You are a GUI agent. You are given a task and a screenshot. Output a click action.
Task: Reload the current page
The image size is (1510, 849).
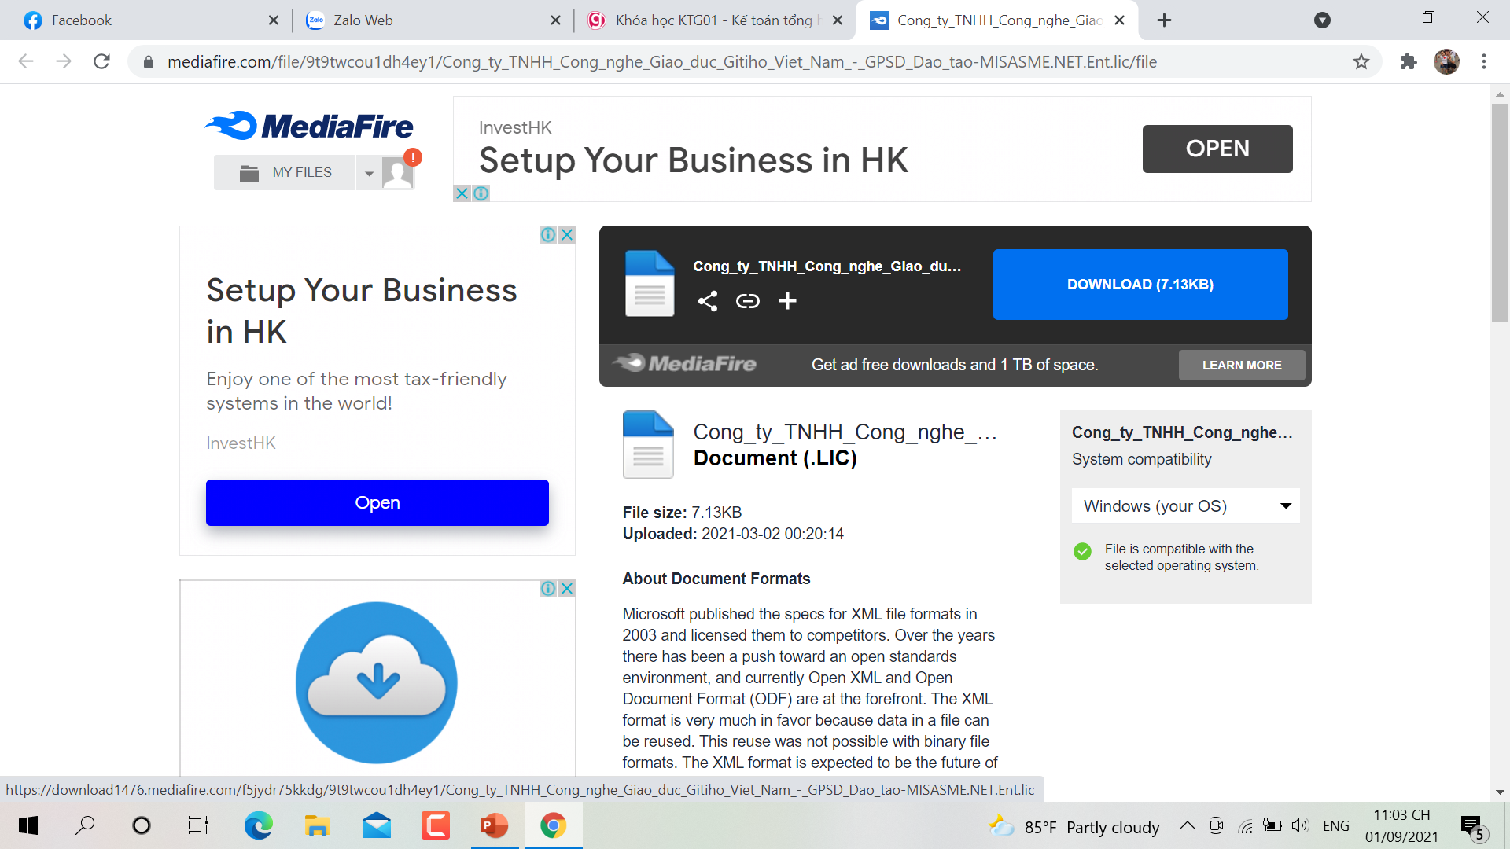[x=101, y=61]
